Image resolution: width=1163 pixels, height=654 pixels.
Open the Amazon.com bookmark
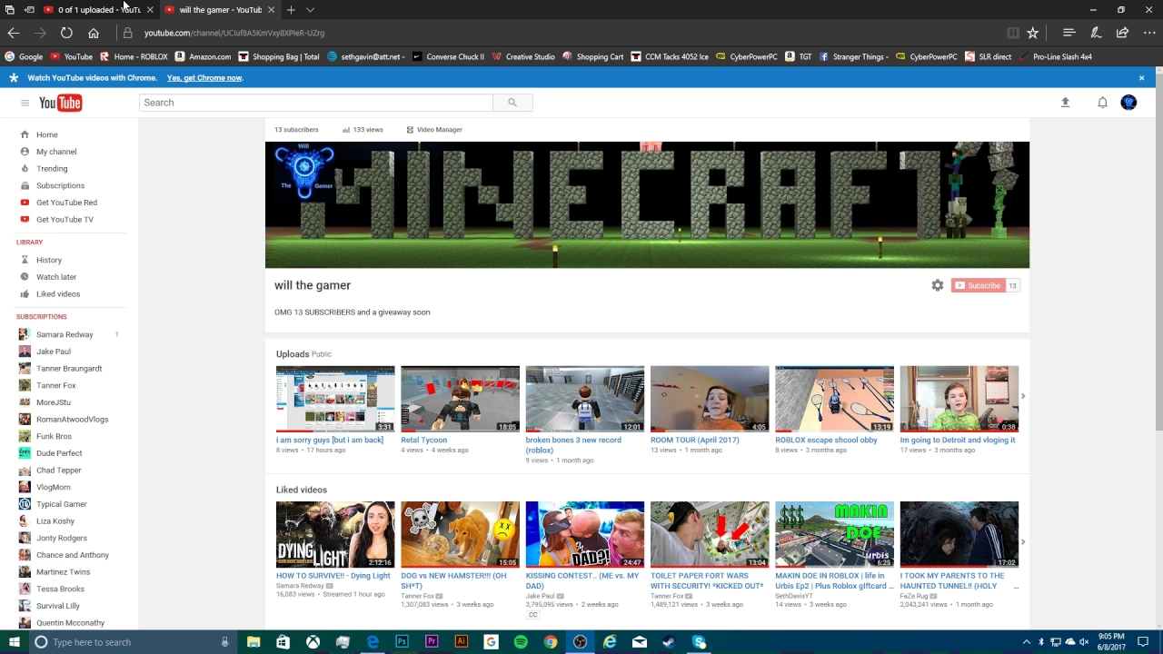203,56
